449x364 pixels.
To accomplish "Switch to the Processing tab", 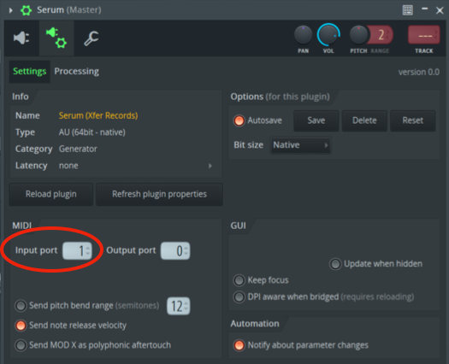I will 76,71.
